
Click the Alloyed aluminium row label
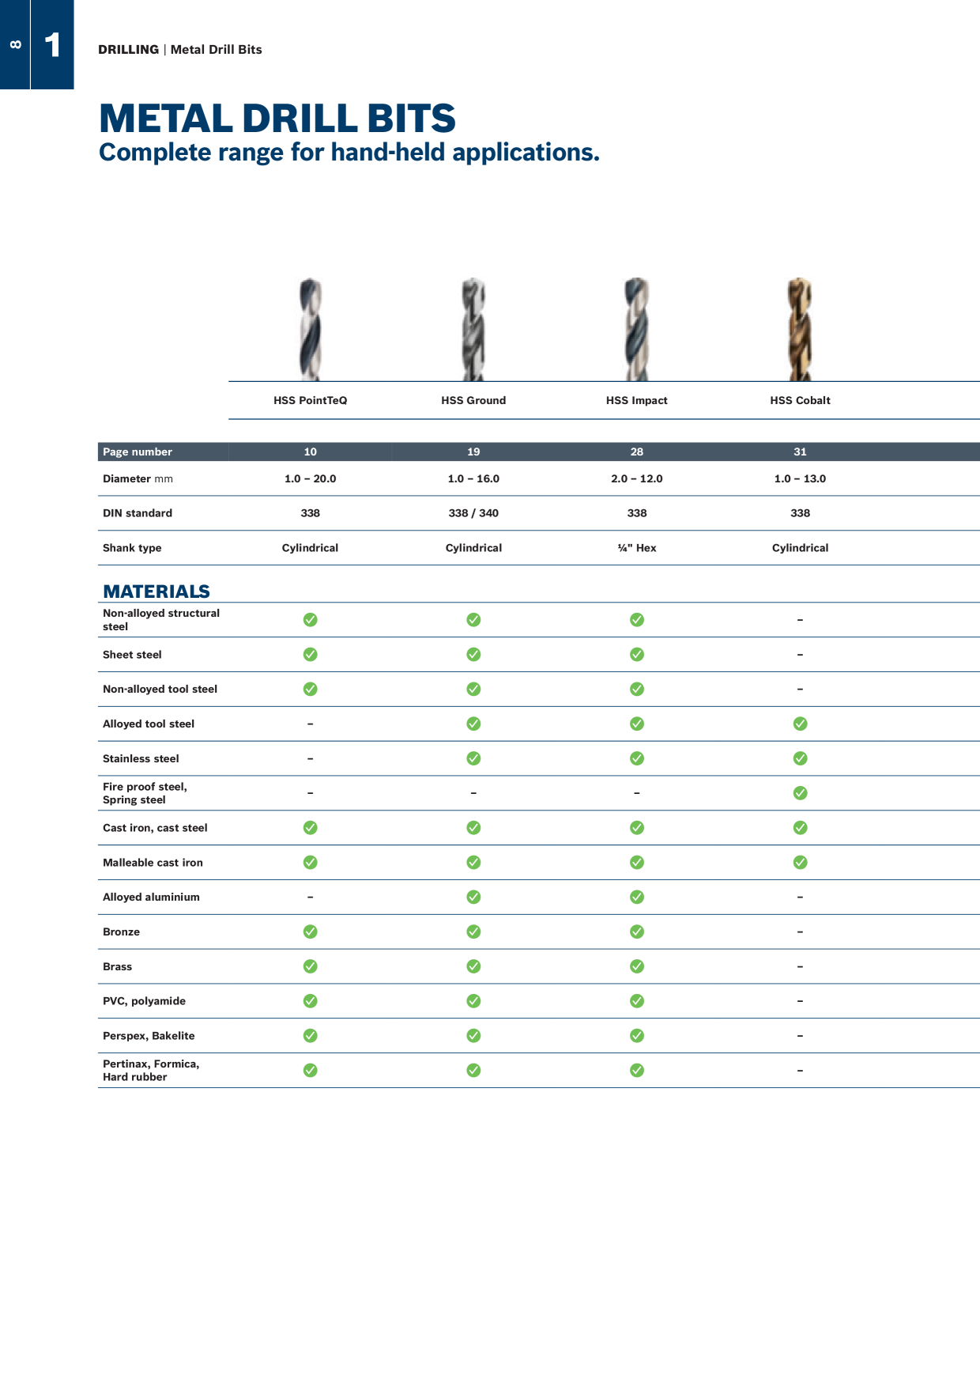151,897
